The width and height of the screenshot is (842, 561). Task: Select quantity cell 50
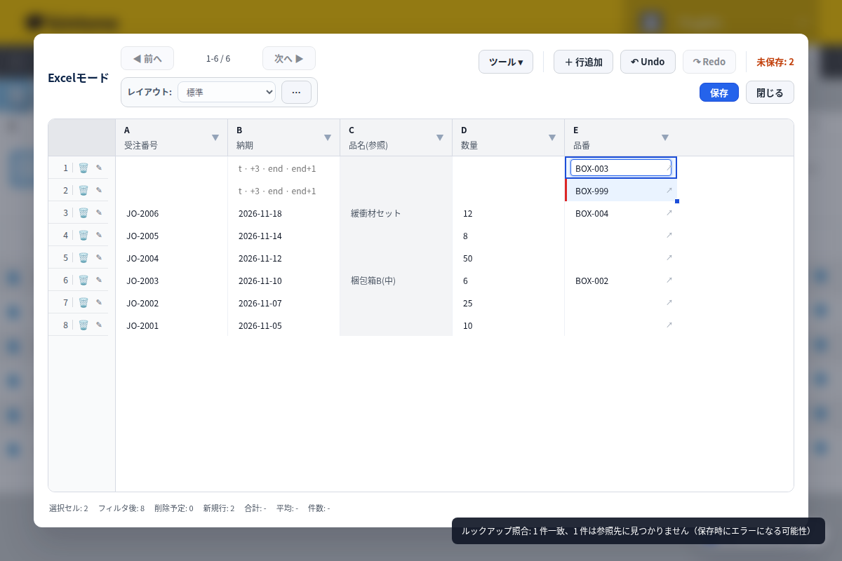pos(509,258)
